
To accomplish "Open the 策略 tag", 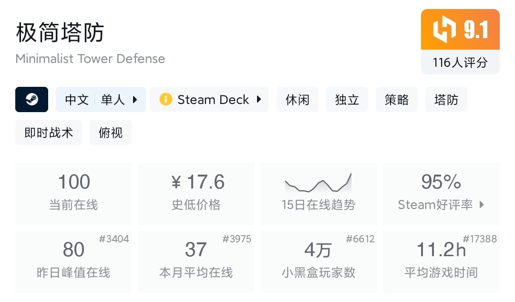I will coord(397,100).
